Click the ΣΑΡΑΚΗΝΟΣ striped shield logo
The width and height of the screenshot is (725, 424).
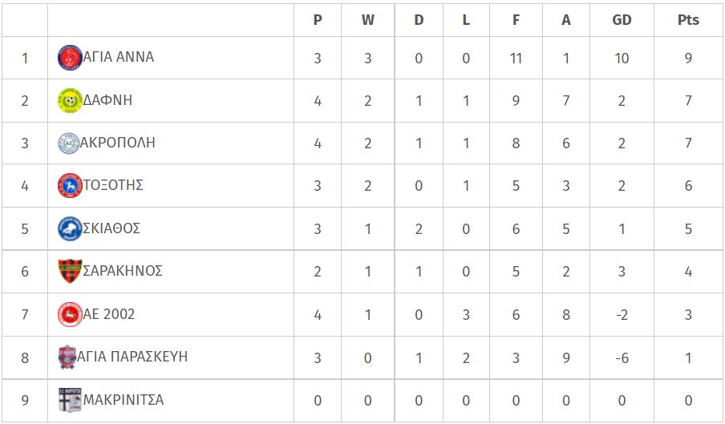click(70, 271)
